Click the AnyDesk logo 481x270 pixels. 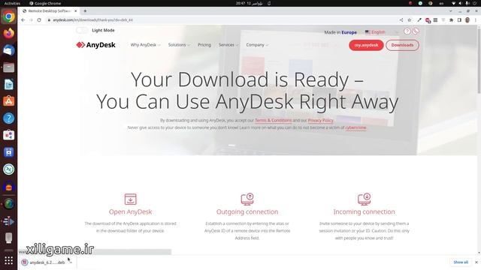(x=95, y=45)
